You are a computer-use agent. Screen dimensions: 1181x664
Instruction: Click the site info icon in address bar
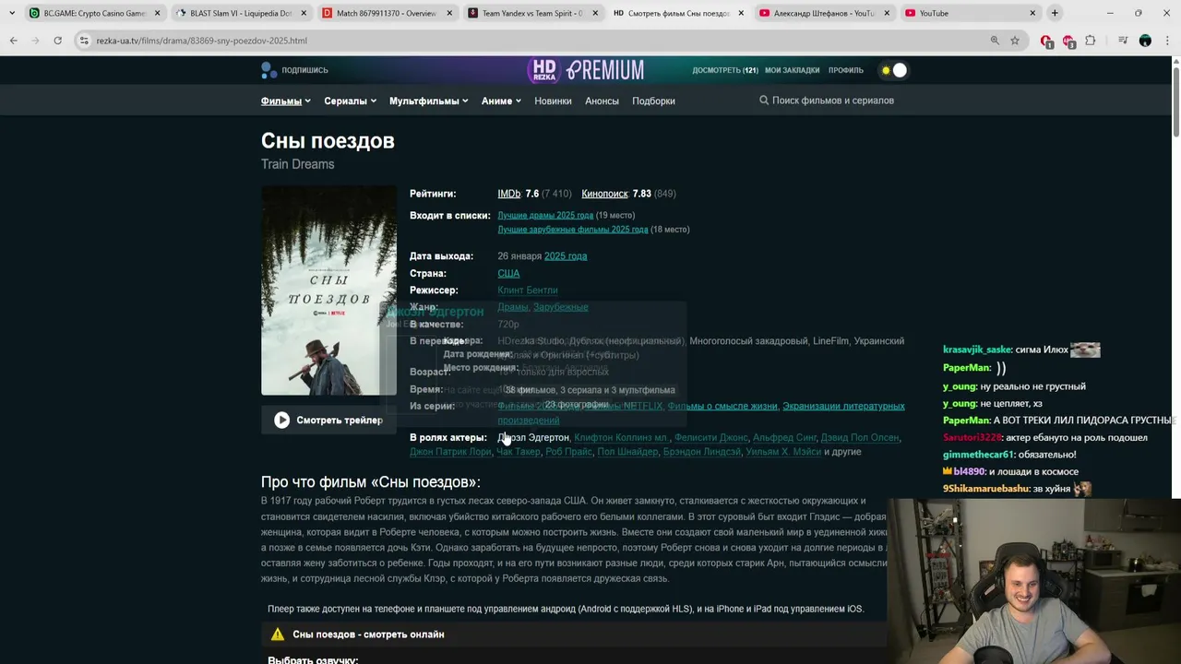pos(84,41)
